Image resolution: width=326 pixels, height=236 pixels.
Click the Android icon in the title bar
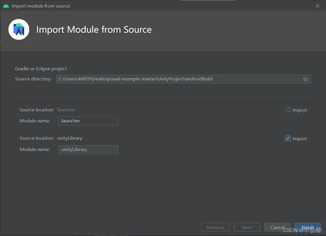6,6
